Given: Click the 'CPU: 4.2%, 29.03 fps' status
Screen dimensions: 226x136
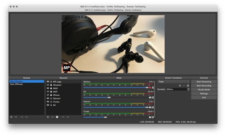Looking at the screenshot, I should pyautogui.click(x=186, y=122).
